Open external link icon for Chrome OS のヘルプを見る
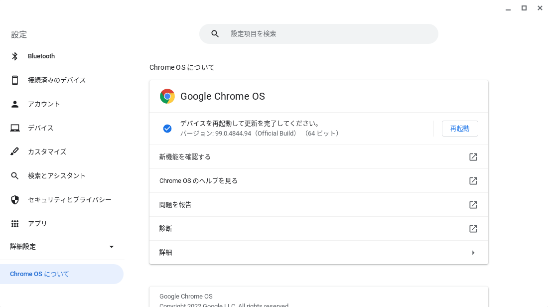Image resolution: width=548 pixels, height=307 pixels. (x=473, y=181)
